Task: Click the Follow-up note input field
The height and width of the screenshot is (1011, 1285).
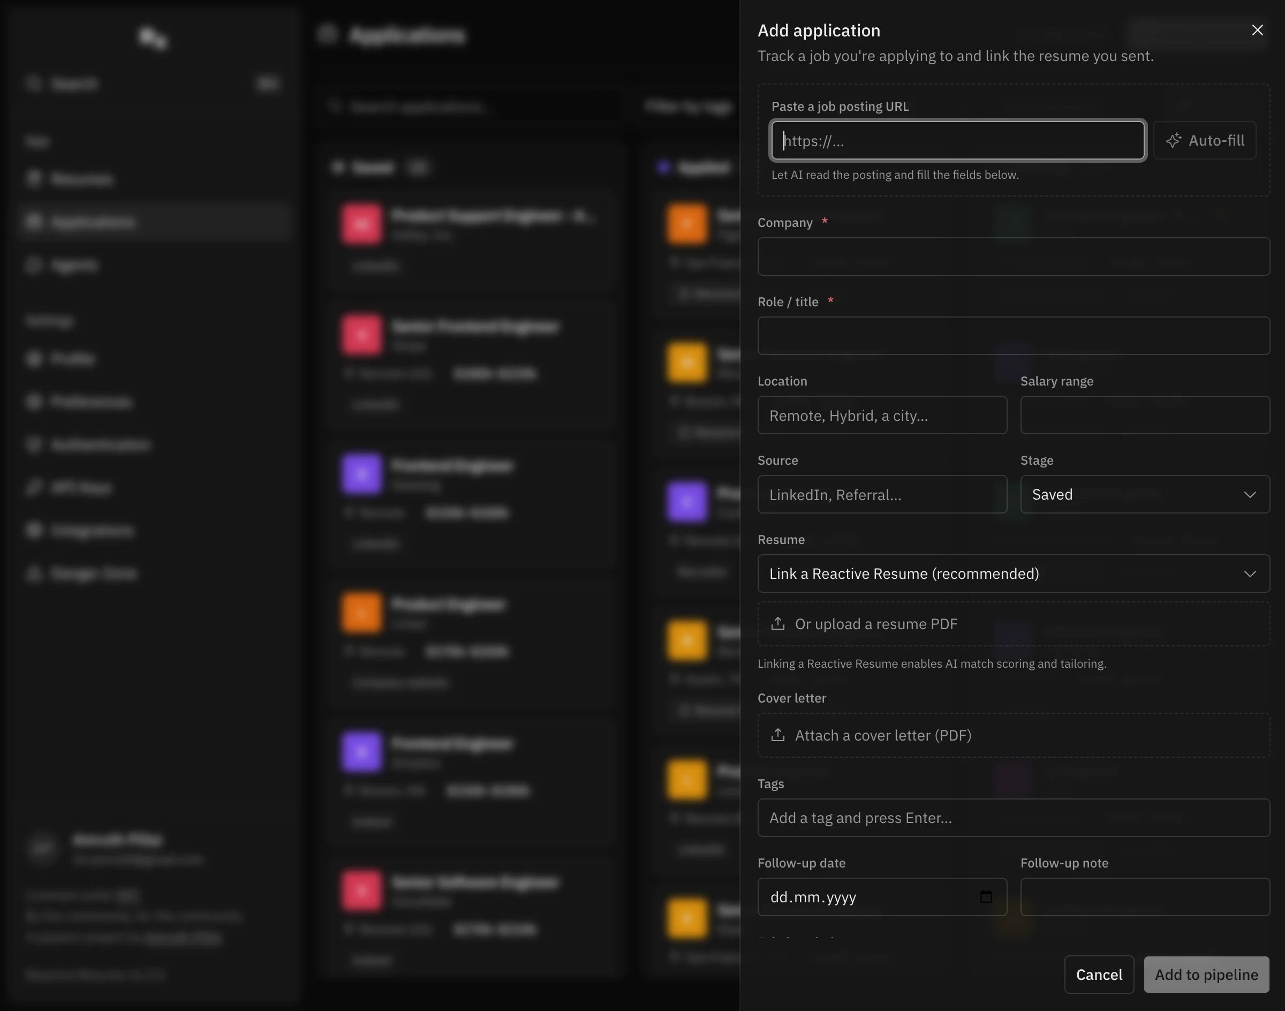Action: point(1145,897)
